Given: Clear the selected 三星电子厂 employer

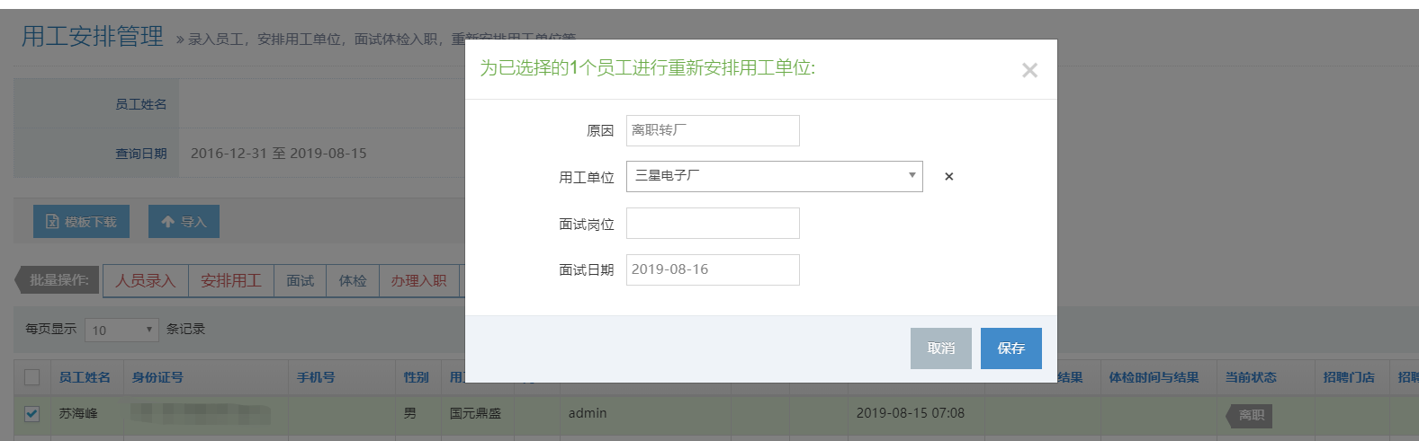Looking at the screenshot, I should point(948,177).
